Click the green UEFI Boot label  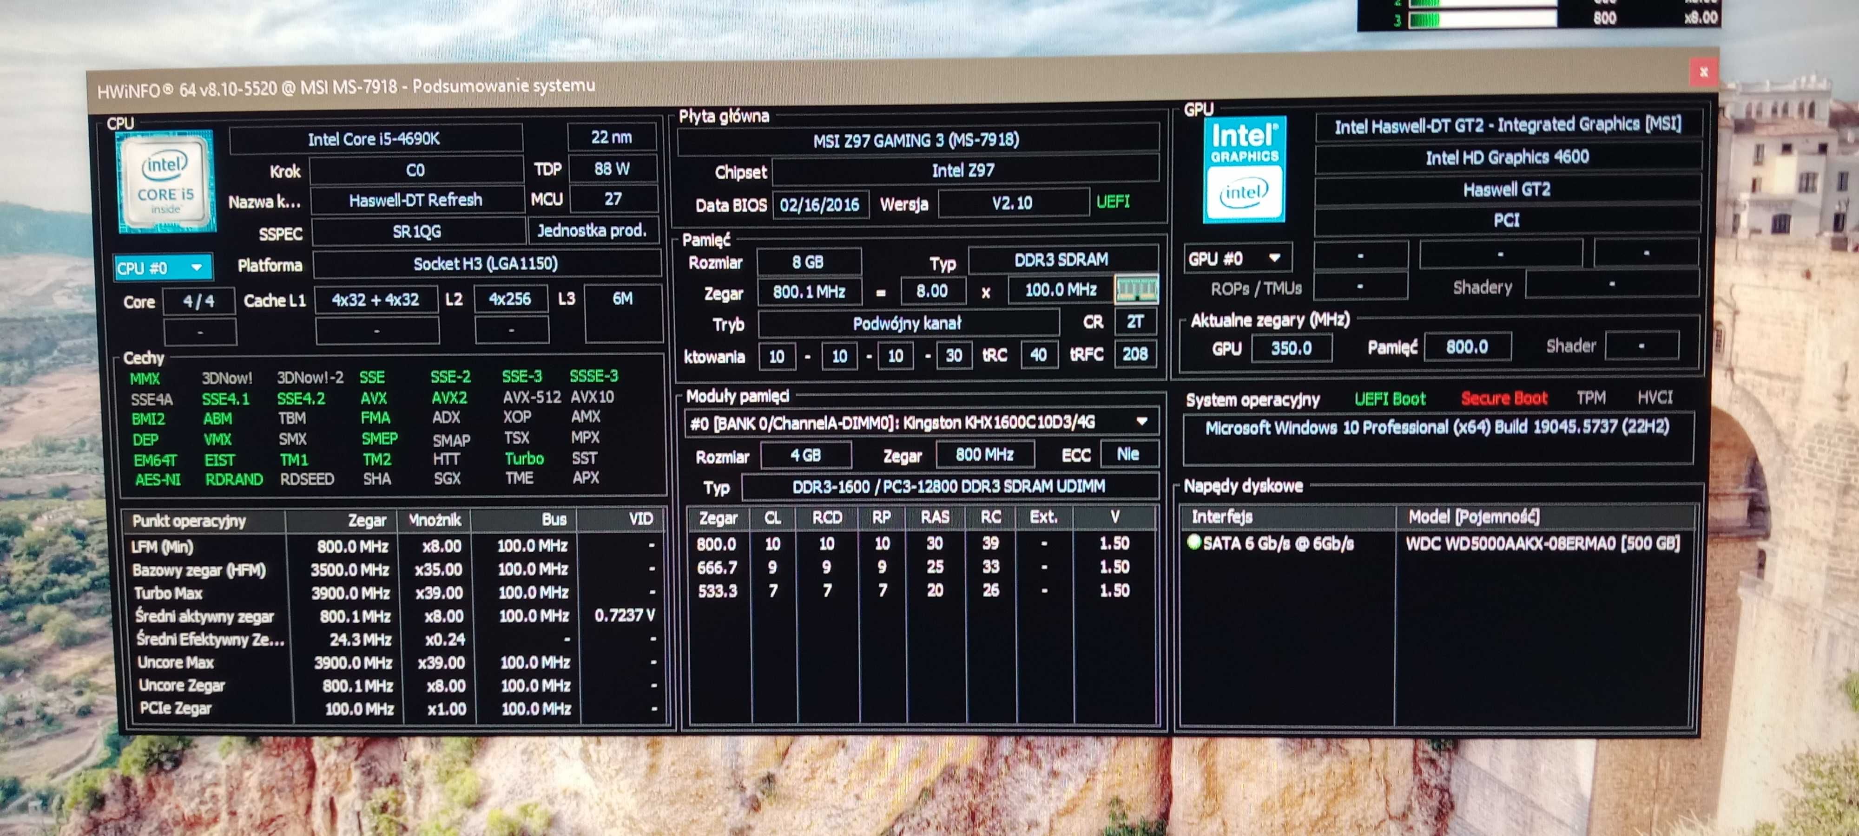click(1390, 399)
